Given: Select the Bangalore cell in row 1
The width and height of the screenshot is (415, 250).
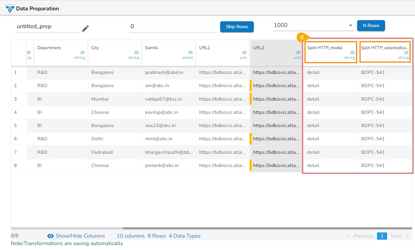Looking at the screenshot, I should click(x=102, y=72).
